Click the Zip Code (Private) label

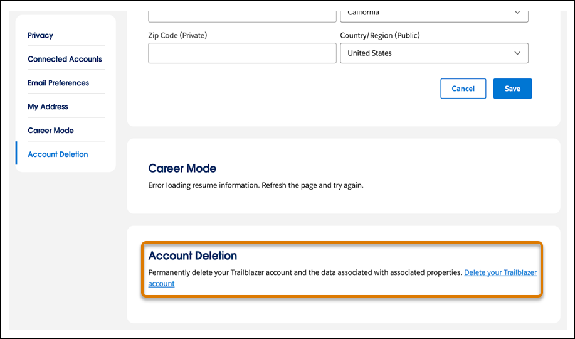(x=177, y=35)
